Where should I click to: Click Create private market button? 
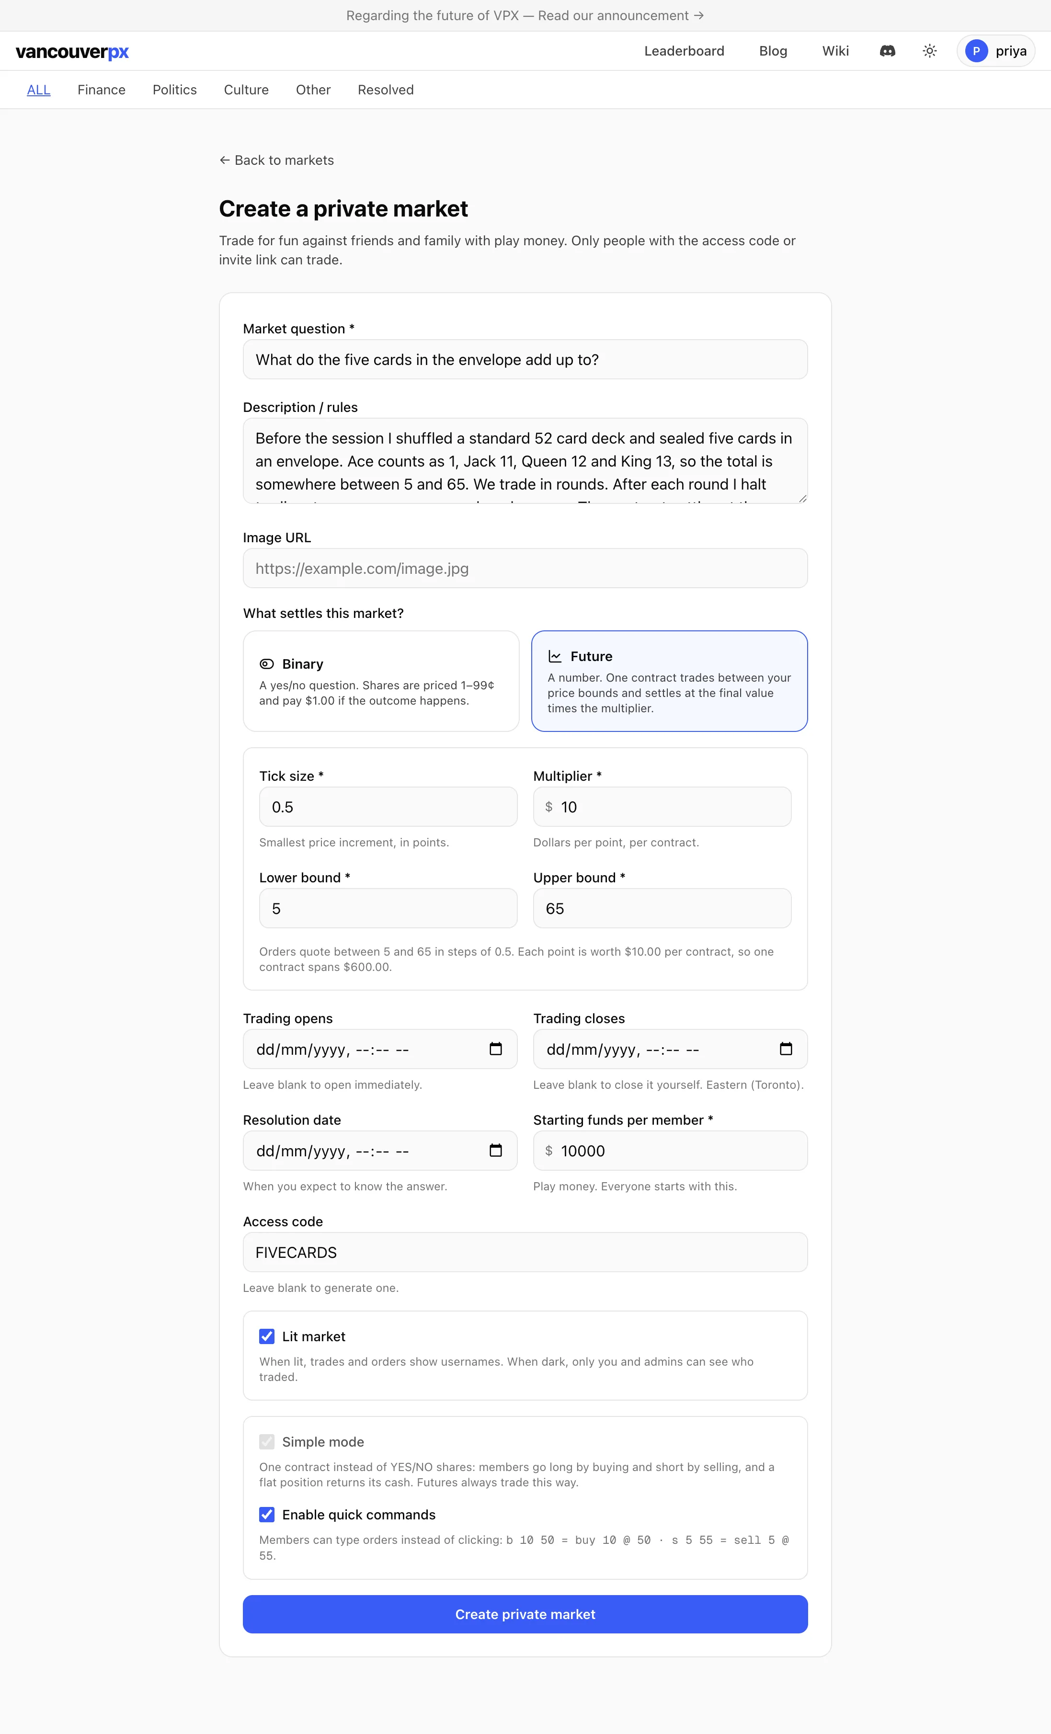coord(525,1614)
